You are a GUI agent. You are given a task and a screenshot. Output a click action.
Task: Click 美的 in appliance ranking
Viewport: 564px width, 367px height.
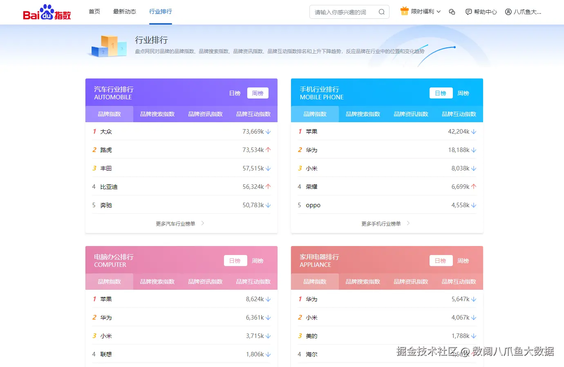[312, 336]
